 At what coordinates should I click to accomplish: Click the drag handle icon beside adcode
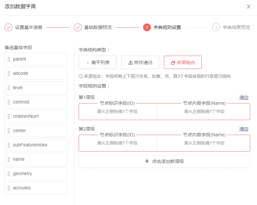click(9, 74)
